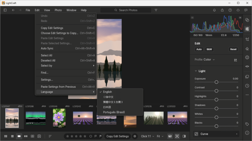Open the File menu
252x141 pixels.
(x=28, y=10)
